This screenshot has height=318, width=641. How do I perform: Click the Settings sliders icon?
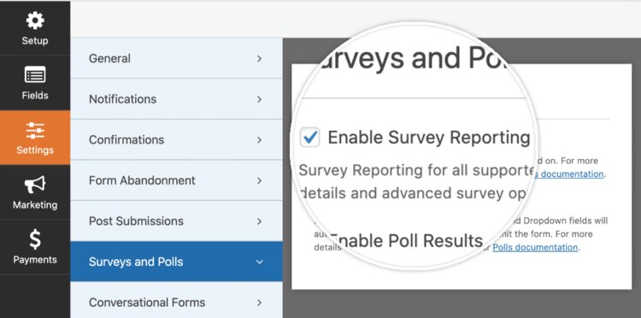tap(35, 131)
